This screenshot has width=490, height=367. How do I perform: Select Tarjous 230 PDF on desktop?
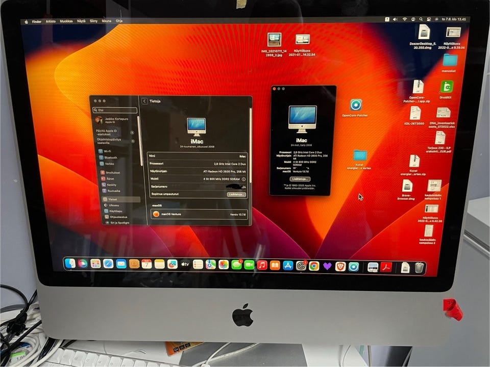coord(439,138)
